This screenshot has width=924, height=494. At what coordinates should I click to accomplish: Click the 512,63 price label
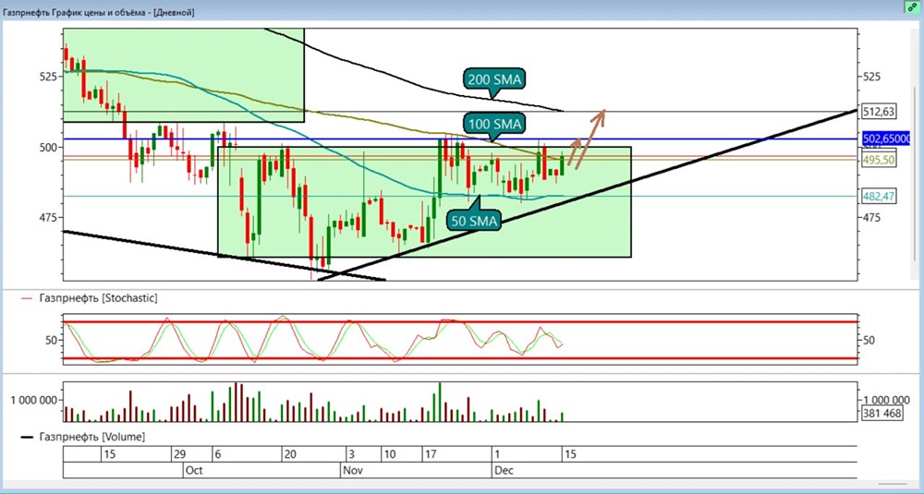click(881, 112)
